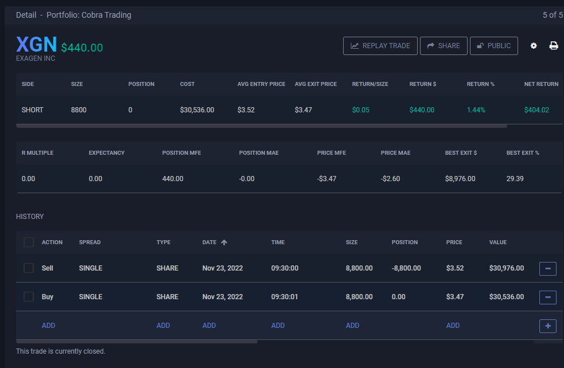
Task: Click ADD under the Time column
Action: [278, 326]
